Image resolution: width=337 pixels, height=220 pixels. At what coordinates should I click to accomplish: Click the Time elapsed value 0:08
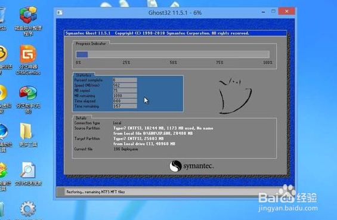tap(125, 101)
